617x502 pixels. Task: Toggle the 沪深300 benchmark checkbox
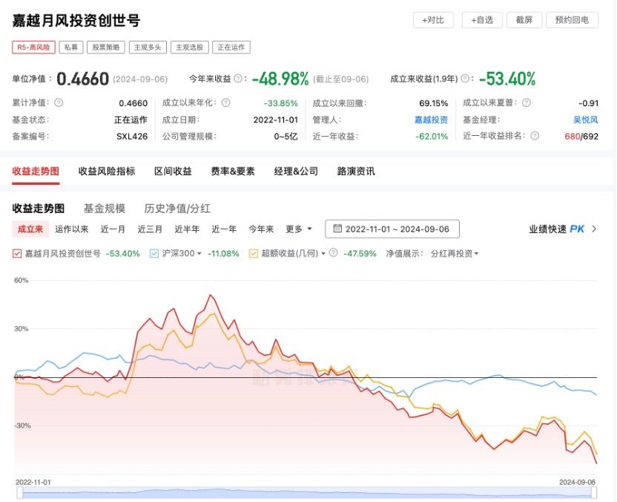[154, 253]
